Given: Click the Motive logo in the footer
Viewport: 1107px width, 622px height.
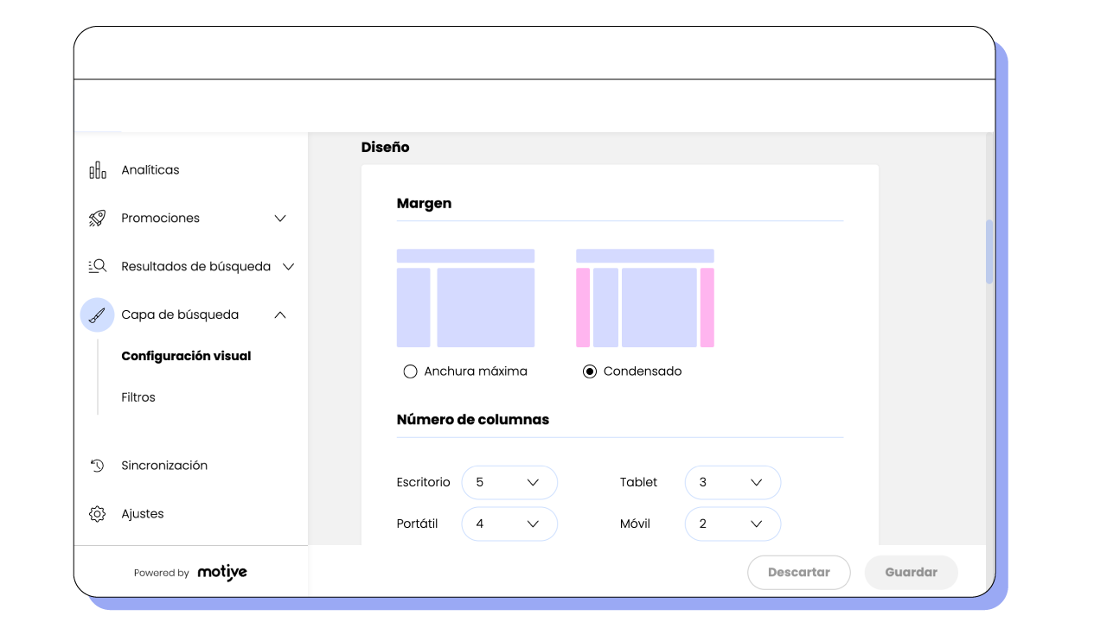Looking at the screenshot, I should 222,572.
